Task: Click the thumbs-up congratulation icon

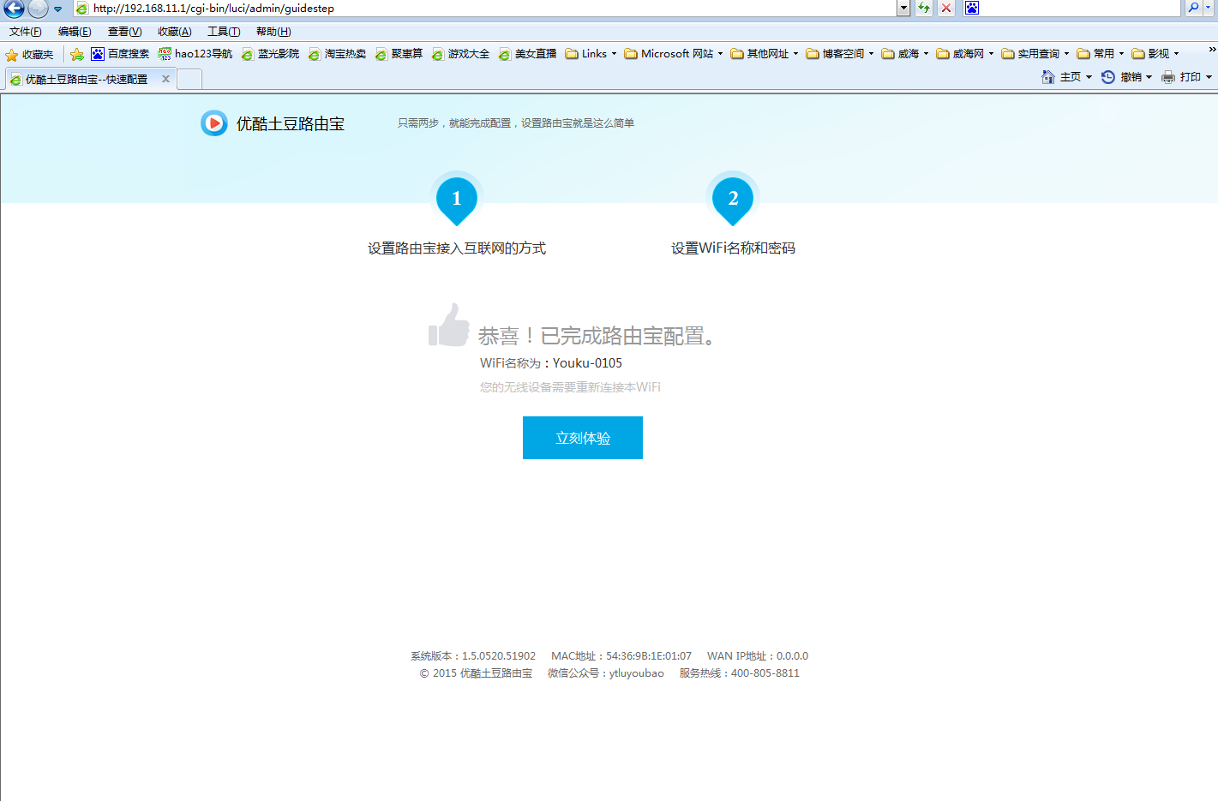Action: 448,325
